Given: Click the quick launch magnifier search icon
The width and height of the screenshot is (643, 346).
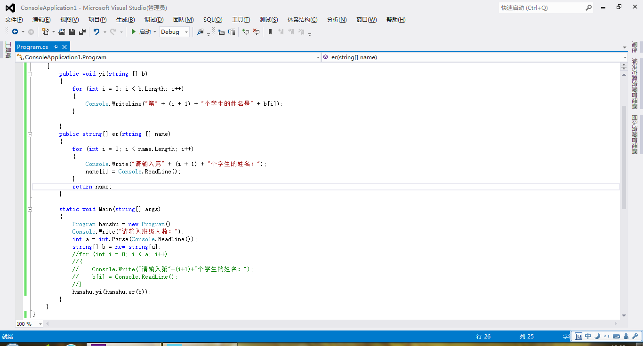Looking at the screenshot, I should 588,8.
